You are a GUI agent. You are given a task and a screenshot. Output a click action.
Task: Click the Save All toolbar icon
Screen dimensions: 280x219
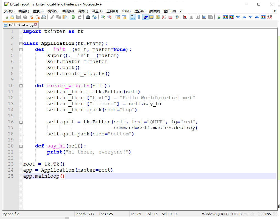25,17
